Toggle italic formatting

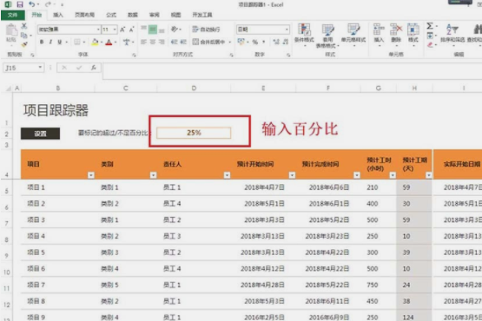tap(50, 42)
